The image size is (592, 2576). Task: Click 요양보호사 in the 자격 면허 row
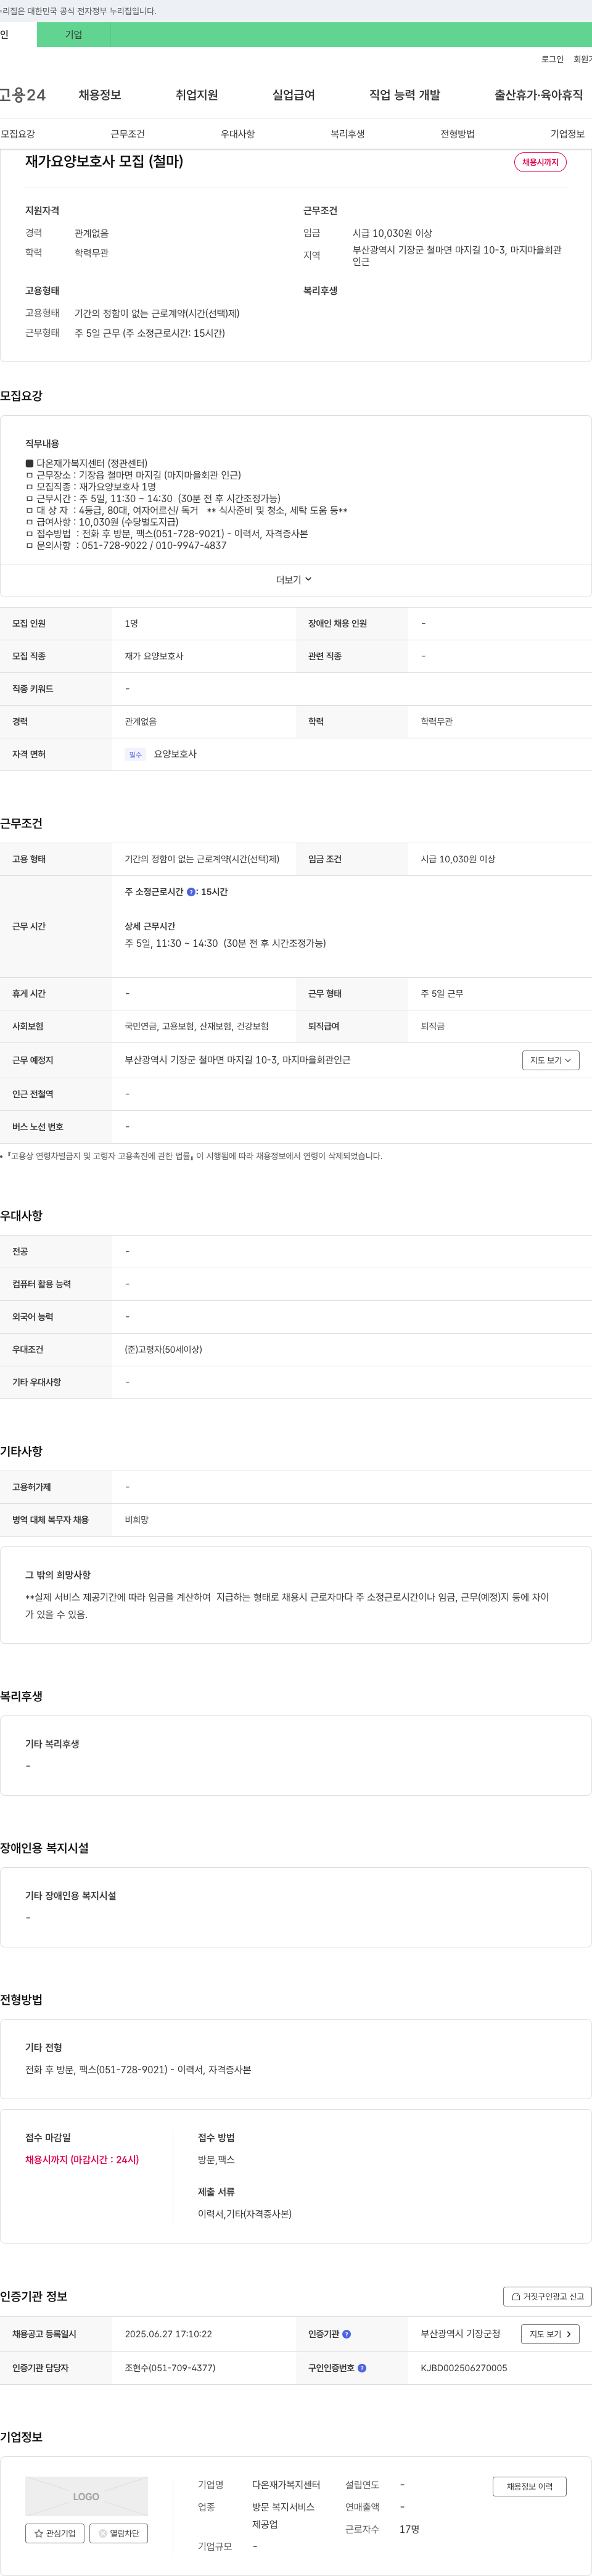[x=175, y=755]
